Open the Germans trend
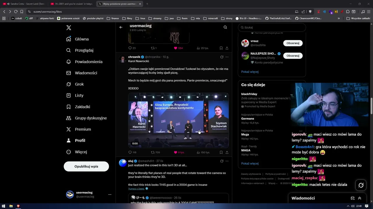 [x=248, y=119]
